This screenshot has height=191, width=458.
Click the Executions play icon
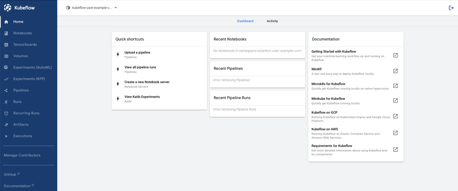(6, 136)
